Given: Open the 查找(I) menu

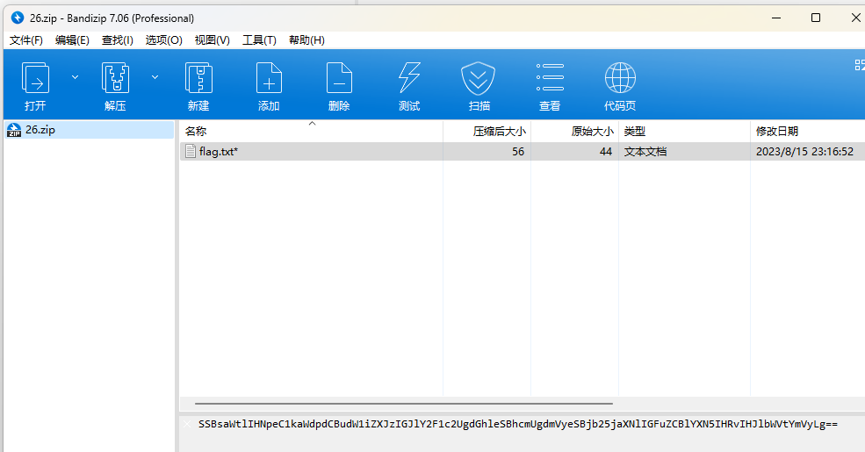Looking at the screenshot, I should click(x=118, y=40).
